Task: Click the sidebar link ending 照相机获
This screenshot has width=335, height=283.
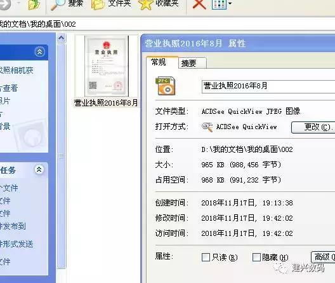Action: (16, 70)
